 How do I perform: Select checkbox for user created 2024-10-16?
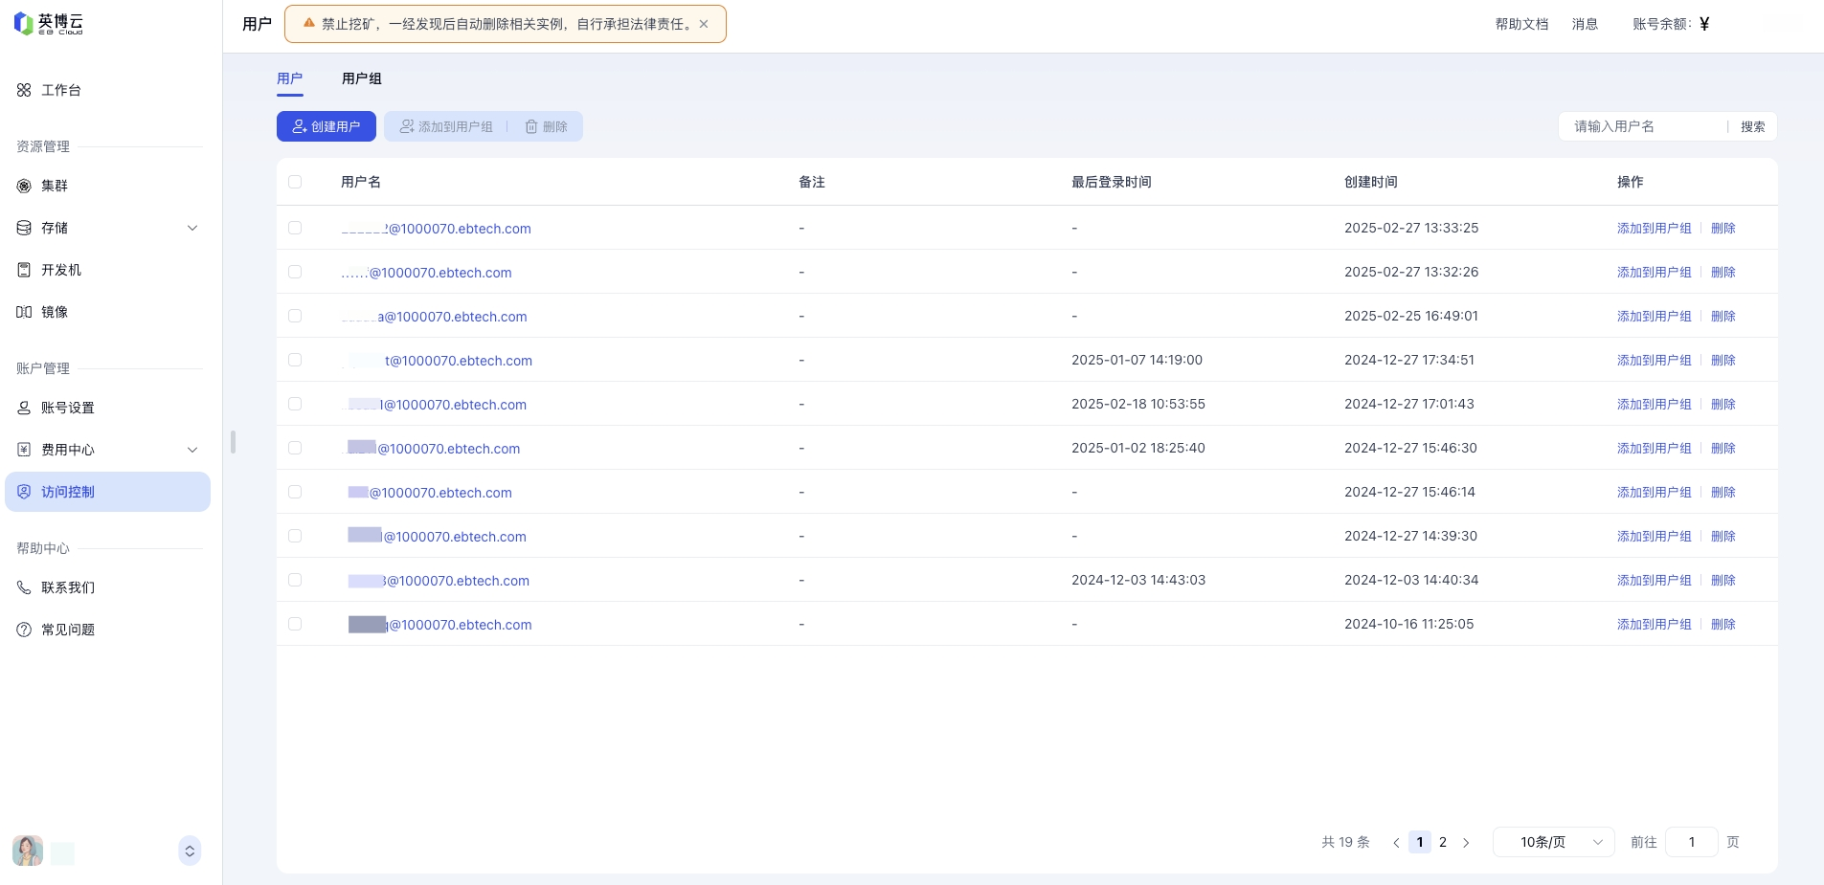(x=295, y=624)
